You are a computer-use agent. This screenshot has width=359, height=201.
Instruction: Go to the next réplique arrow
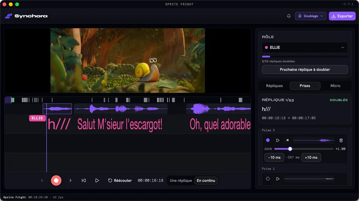click(x=70, y=180)
